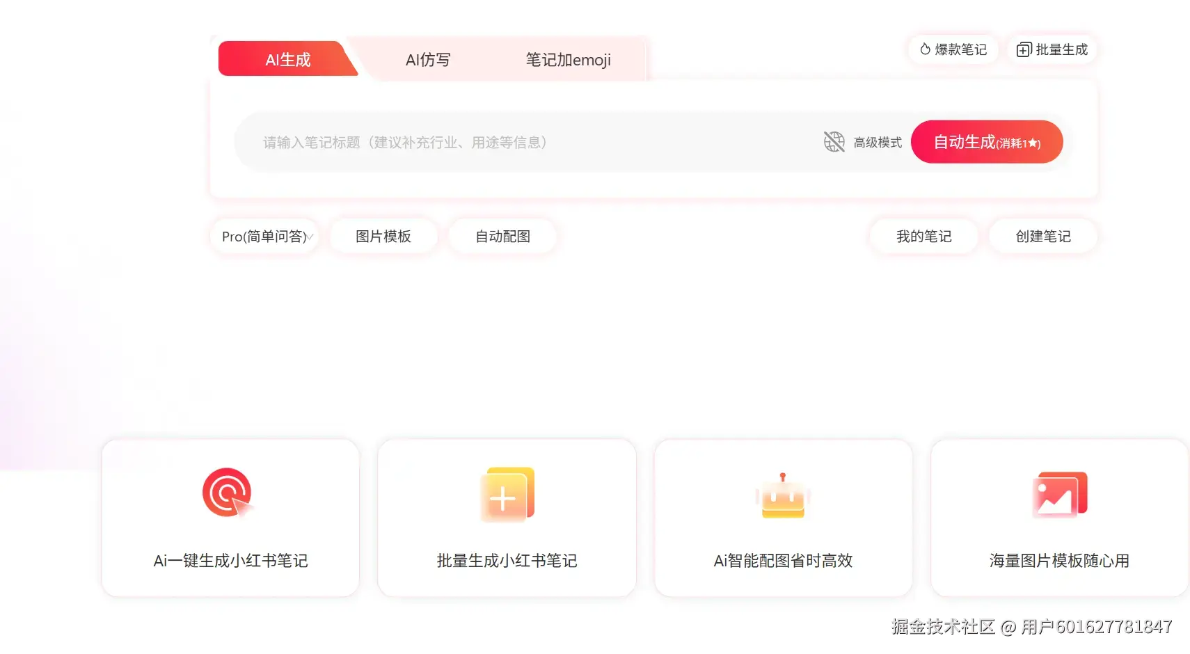Click the plus icon beside 批量生成
Image resolution: width=1190 pixels, height=654 pixels.
coord(1024,49)
